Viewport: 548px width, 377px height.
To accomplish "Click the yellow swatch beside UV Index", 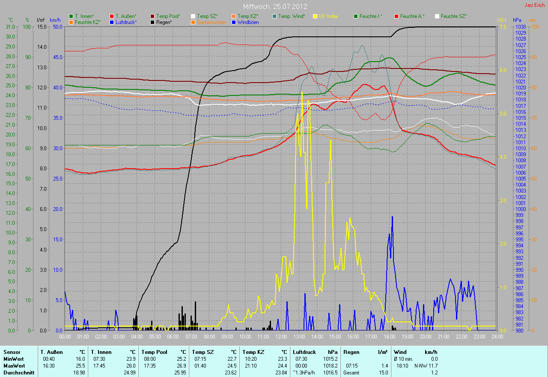I will [x=315, y=16].
